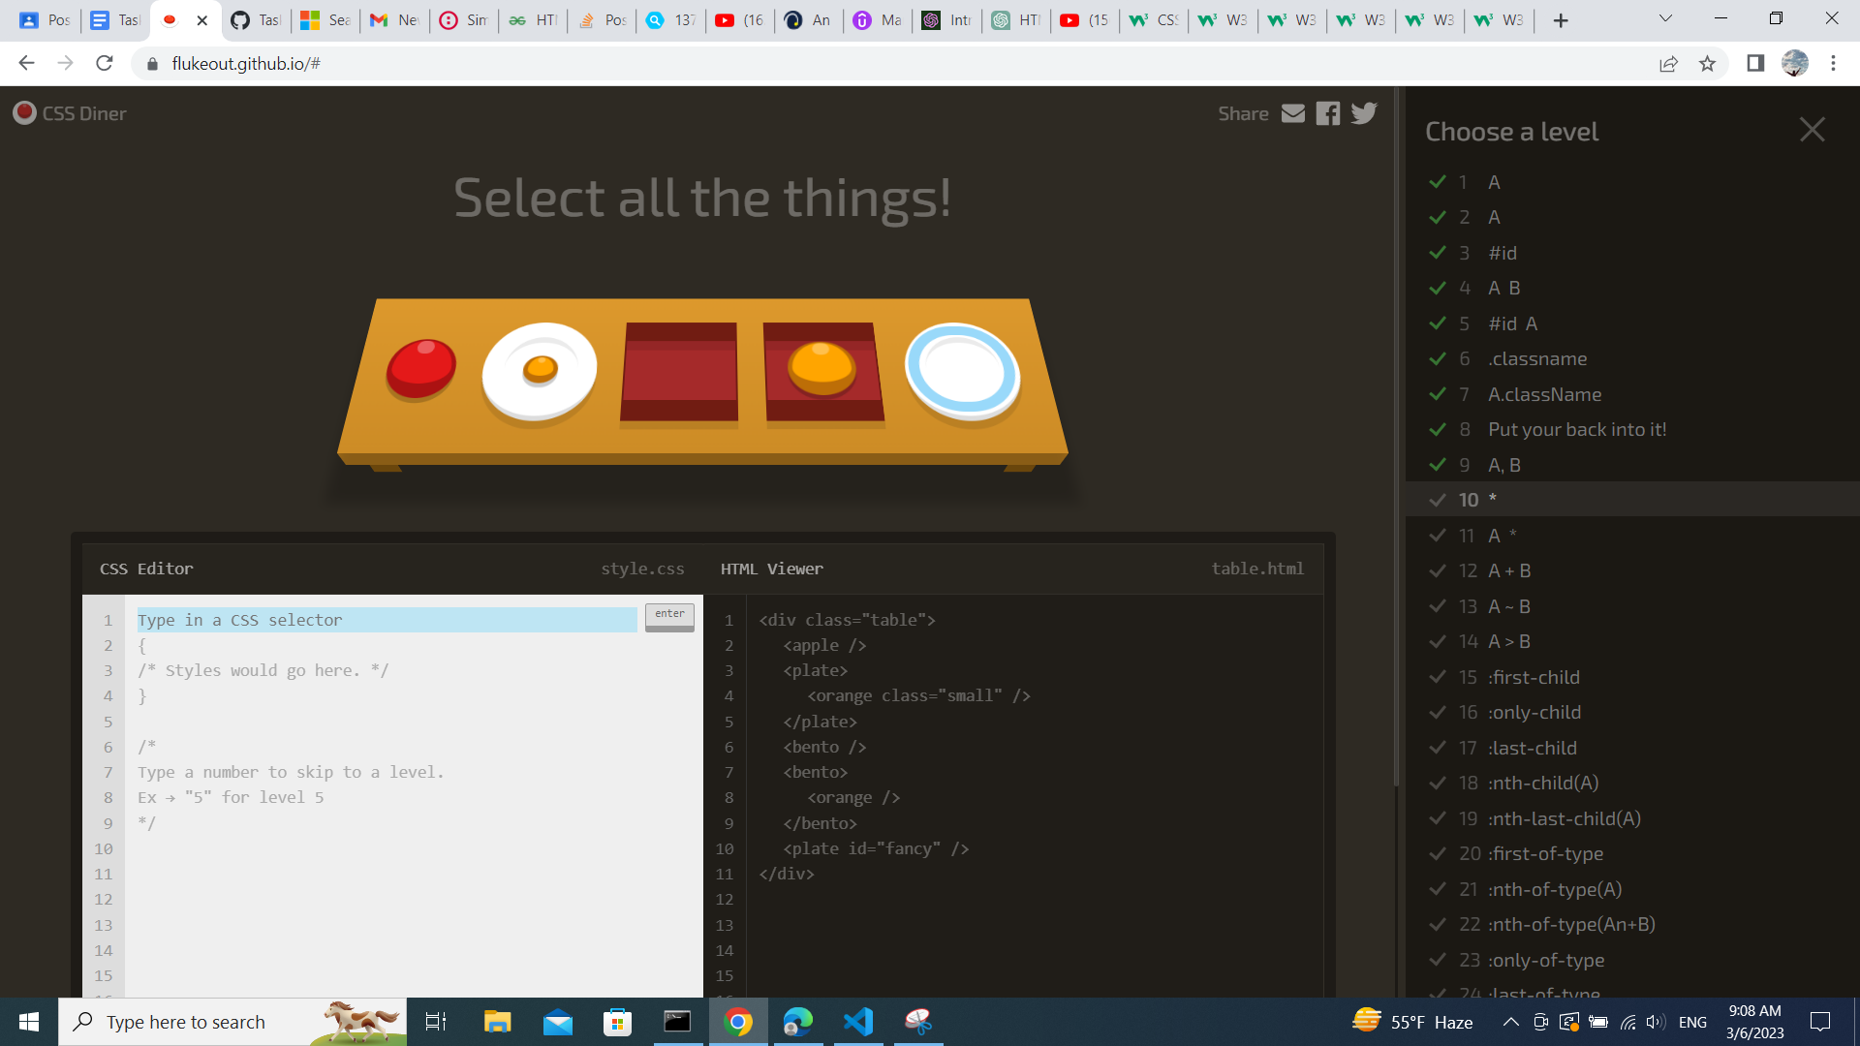Select level 8 Put your back into it!

pyautogui.click(x=1576, y=429)
